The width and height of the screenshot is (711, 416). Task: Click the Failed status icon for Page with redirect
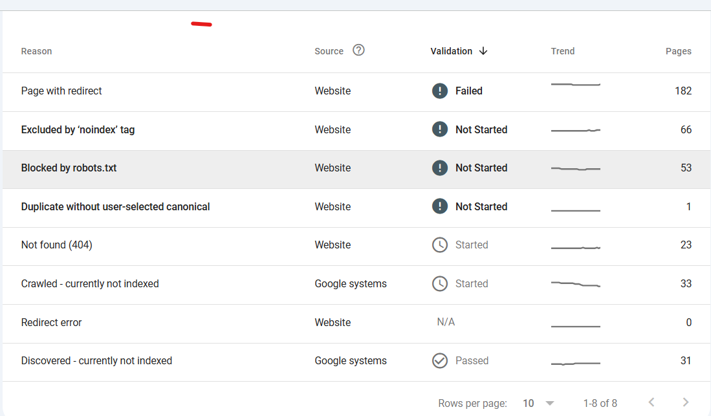pos(440,91)
